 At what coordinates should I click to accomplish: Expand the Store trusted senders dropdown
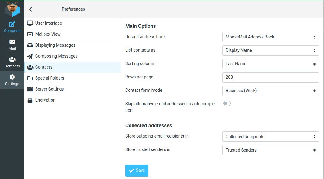pyautogui.click(x=270, y=150)
